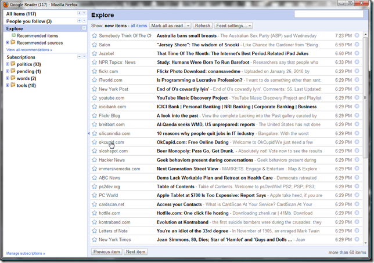Expand Recommended sources tree node
Screen dimensions: 374x263
(x=8, y=43)
